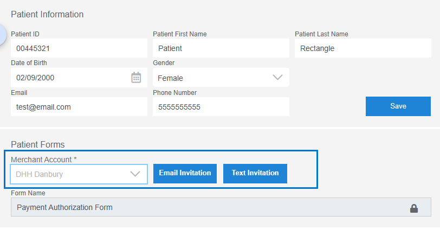Expand the Gender dropdown arrow

[x=277, y=77]
